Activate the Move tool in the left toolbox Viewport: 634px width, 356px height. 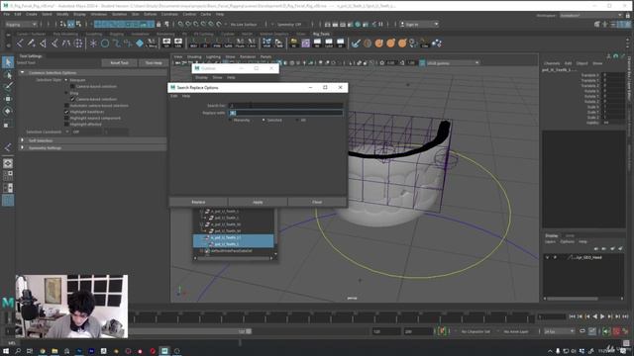pos(8,99)
